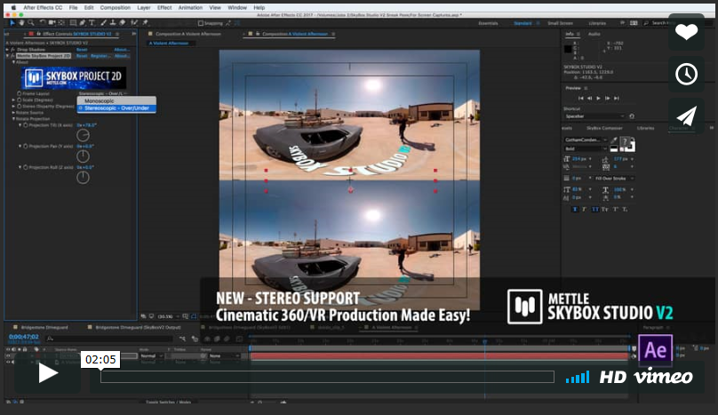Open the Audio panel tab
This screenshot has width=718, height=415.
click(x=594, y=34)
